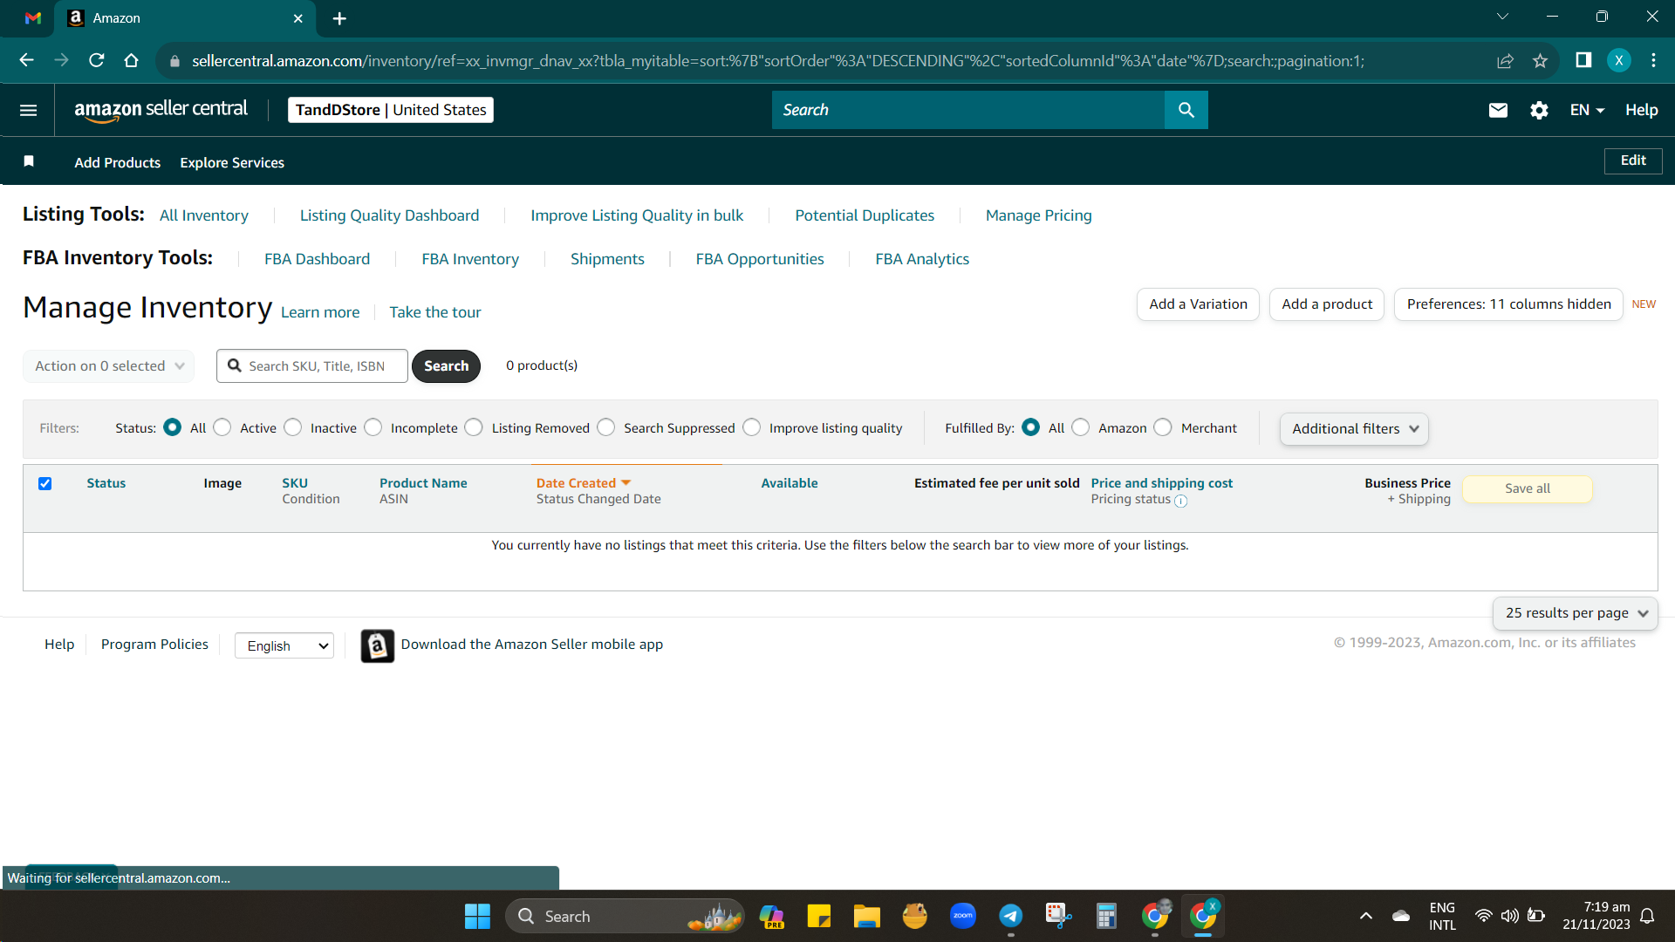
Task: Select Fulfilled By Merchant radio button
Action: point(1163,427)
